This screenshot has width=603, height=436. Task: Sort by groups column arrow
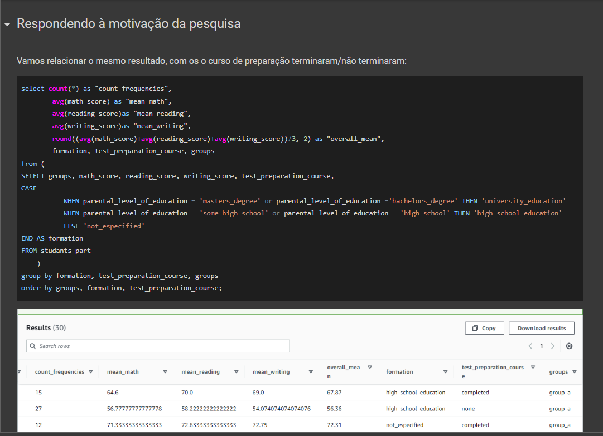575,371
